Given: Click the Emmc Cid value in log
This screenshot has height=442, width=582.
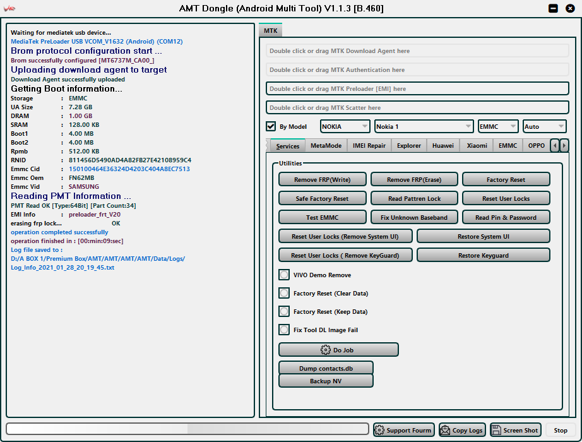Looking at the screenshot, I should (129, 169).
